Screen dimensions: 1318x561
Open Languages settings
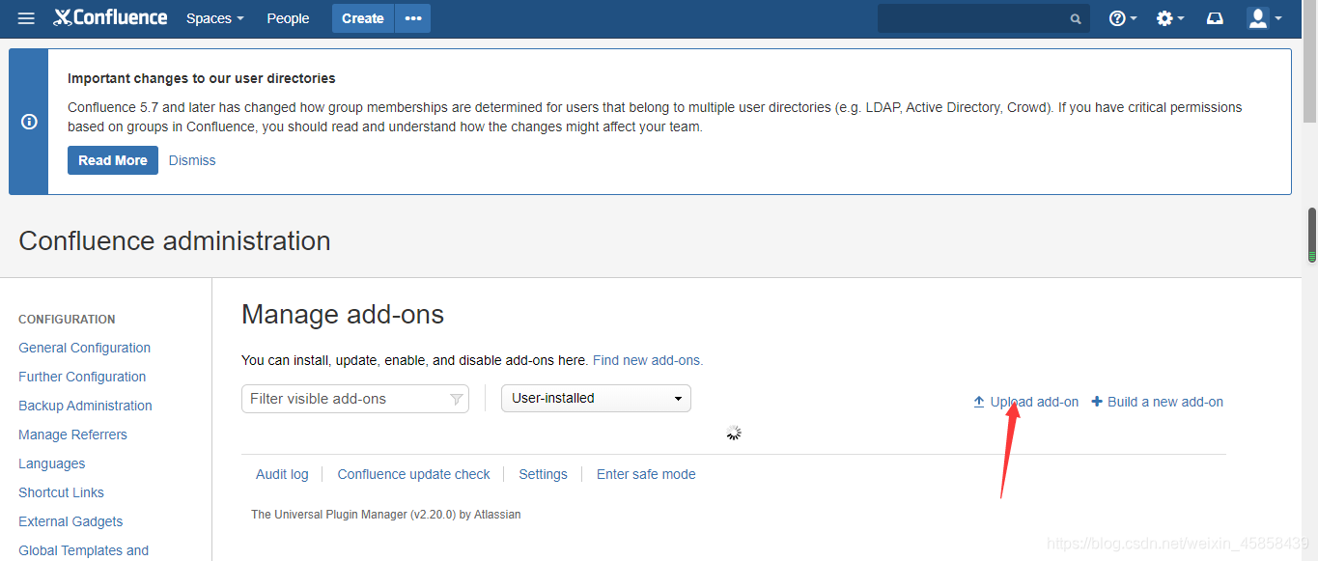pyautogui.click(x=51, y=463)
